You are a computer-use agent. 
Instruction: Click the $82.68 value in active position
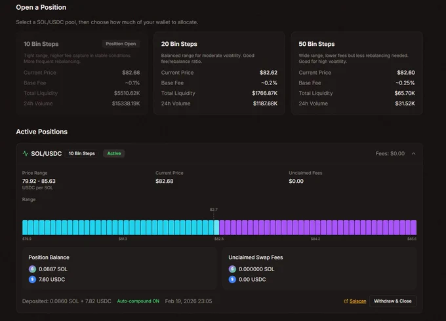(165, 181)
